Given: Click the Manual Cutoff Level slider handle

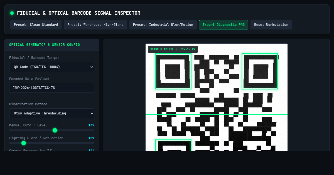Looking at the screenshot, I should [55, 130].
